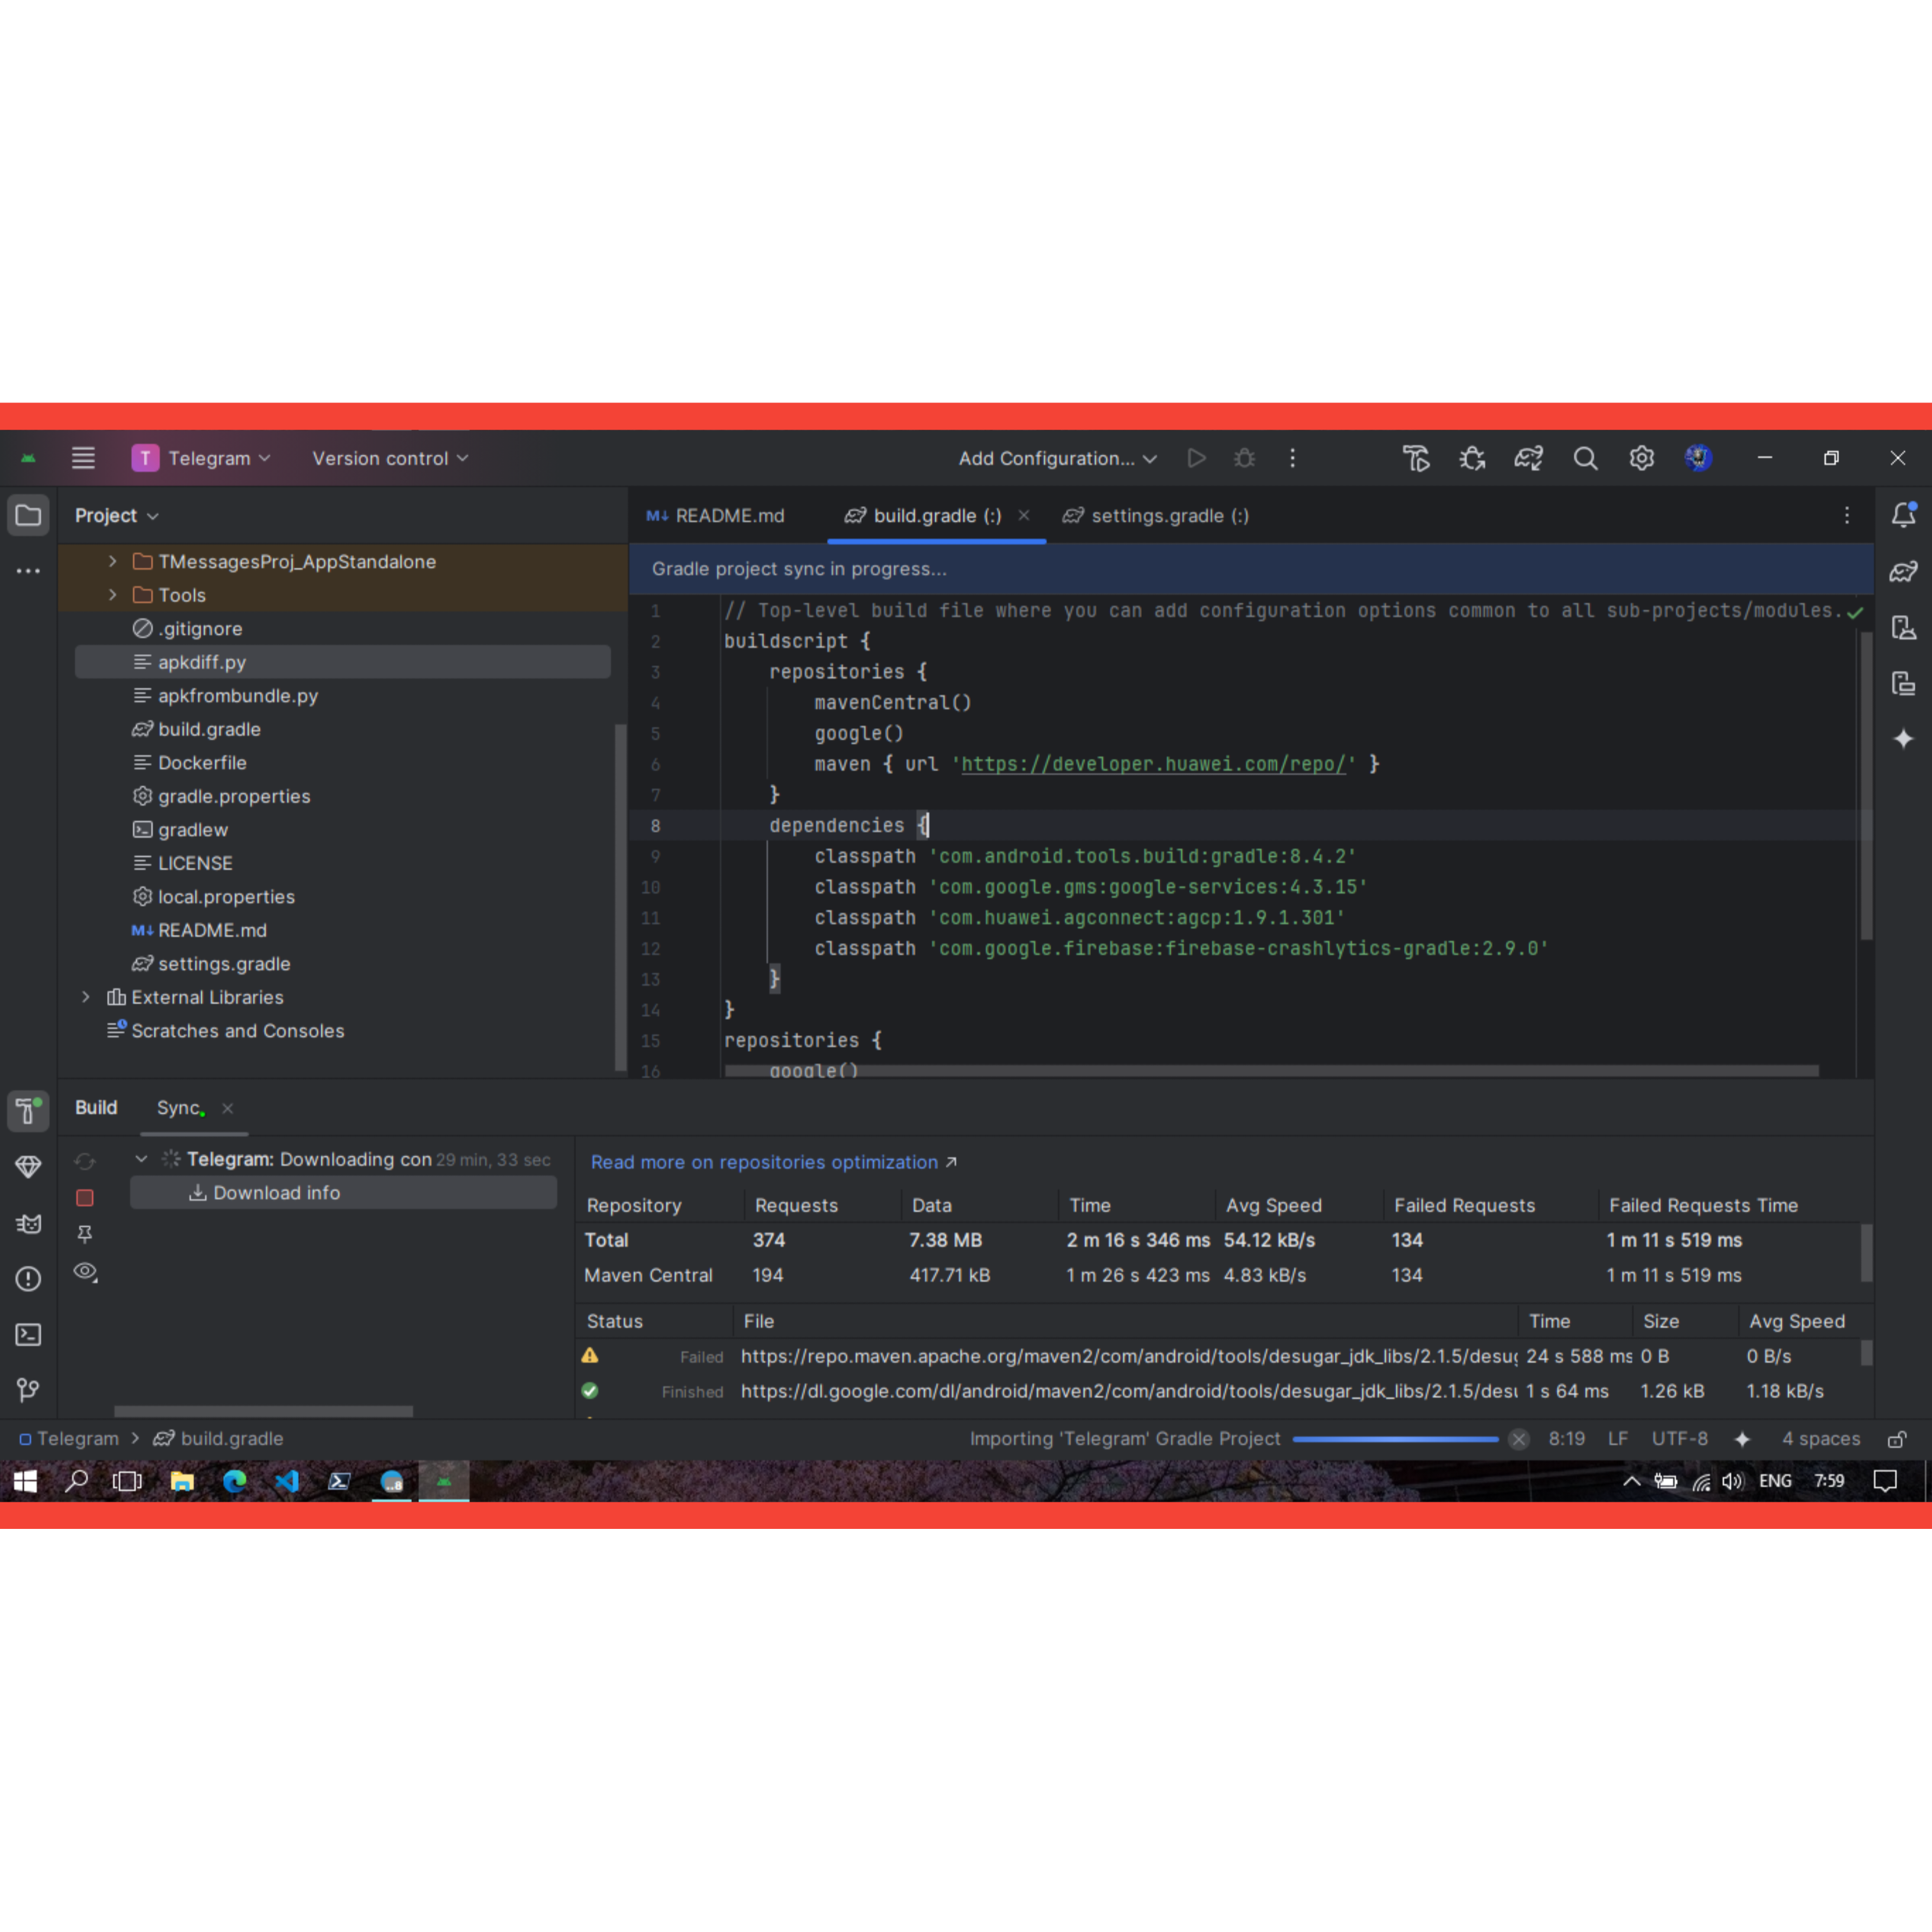Open the main hamburger menu
This screenshot has height=1932, width=1932.
click(x=83, y=458)
